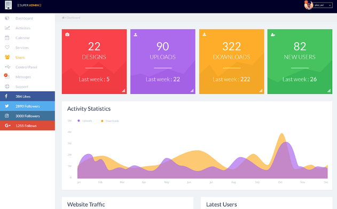The height and width of the screenshot is (209, 337).
Task: Click the Instagram icon in sidebar
Action: pos(7,116)
